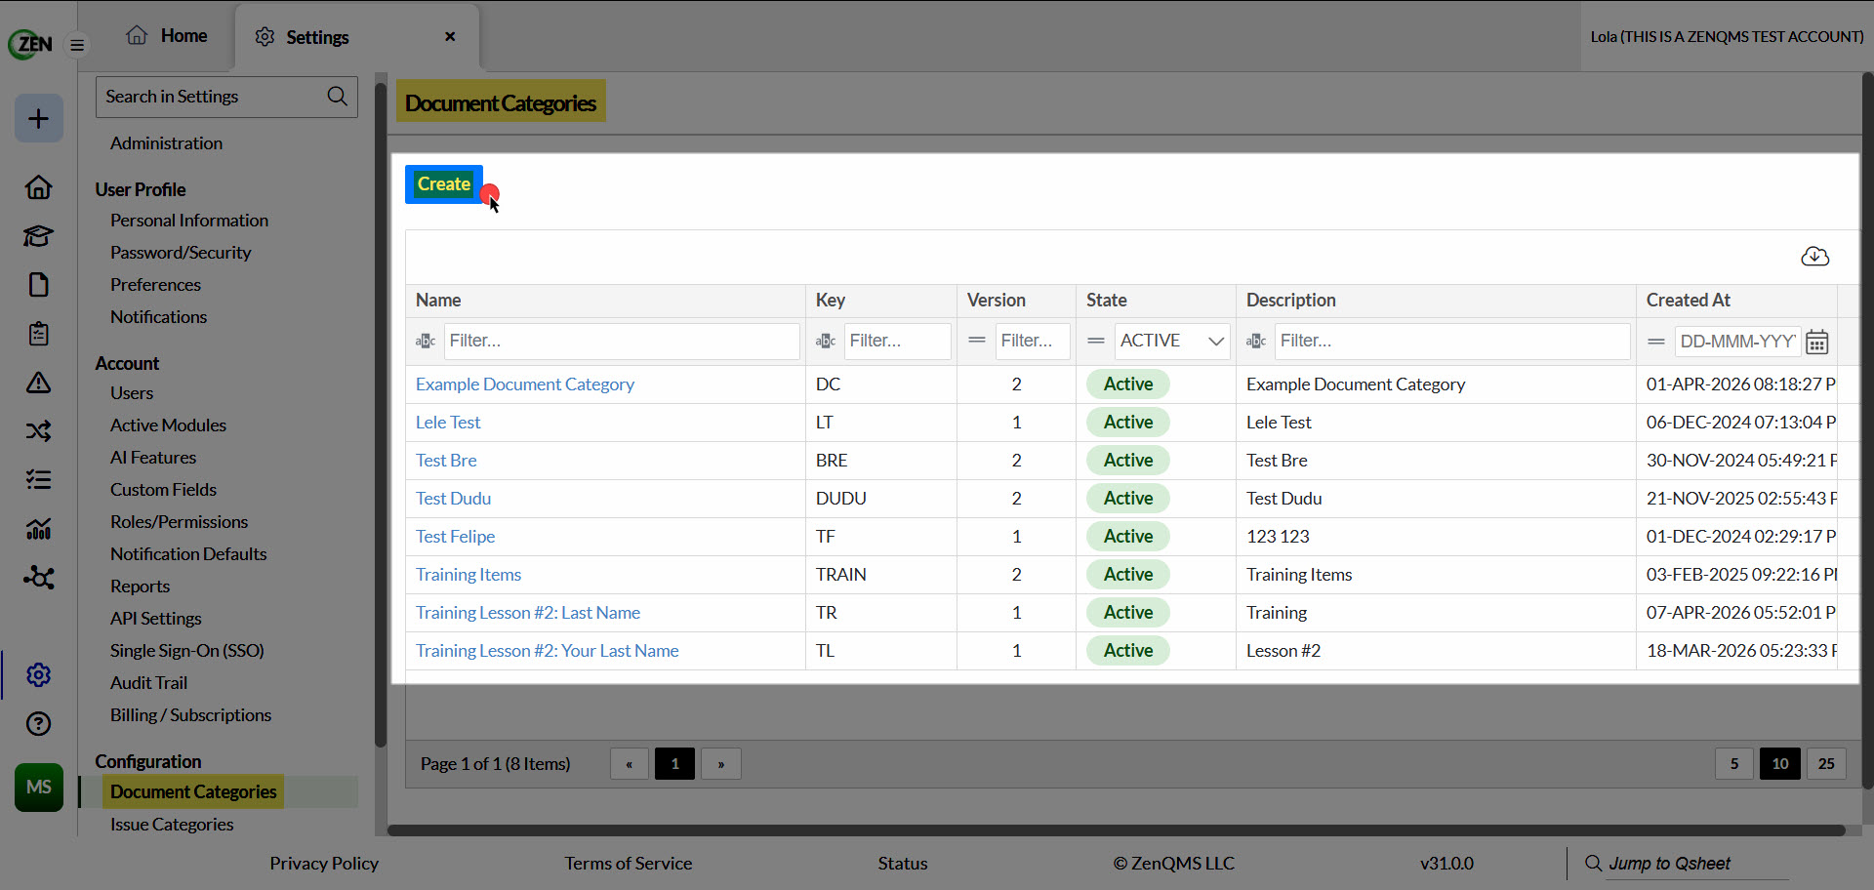
Task: Open the network nodes icon in left rail
Action: [39, 578]
